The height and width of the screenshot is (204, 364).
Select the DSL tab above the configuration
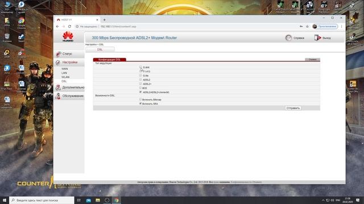[100, 49]
